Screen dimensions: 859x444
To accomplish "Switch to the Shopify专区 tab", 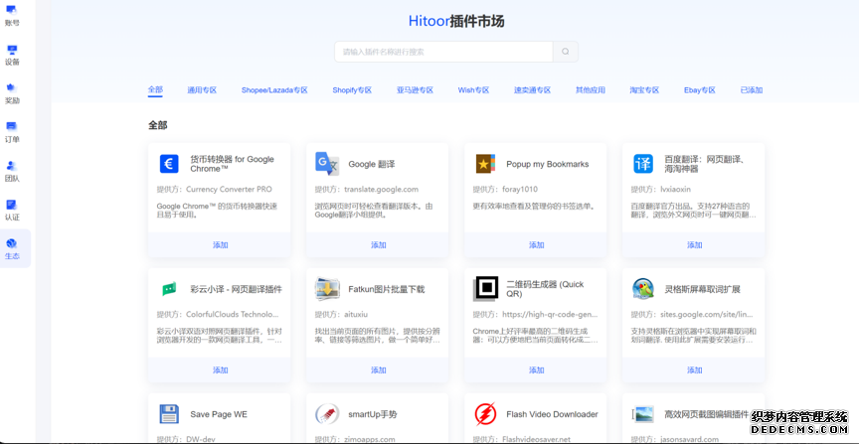I will coord(352,90).
